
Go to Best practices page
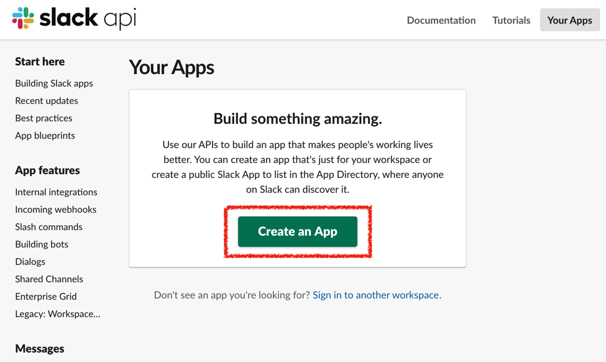coord(44,118)
